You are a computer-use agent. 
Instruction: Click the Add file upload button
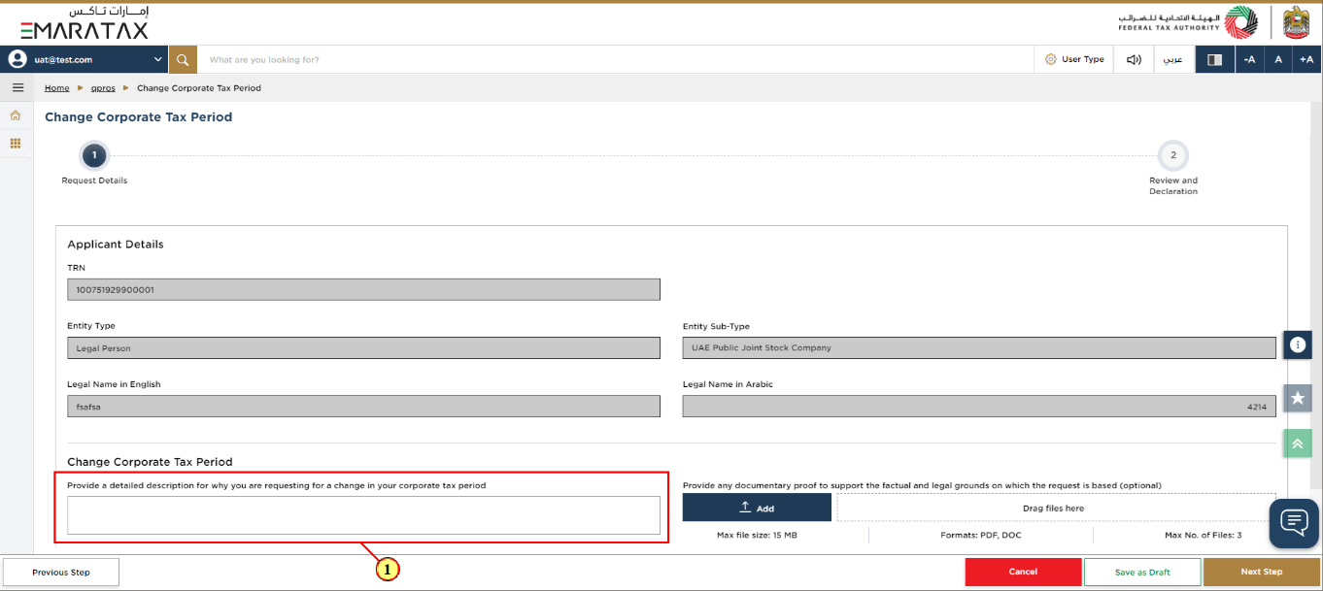tap(757, 508)
